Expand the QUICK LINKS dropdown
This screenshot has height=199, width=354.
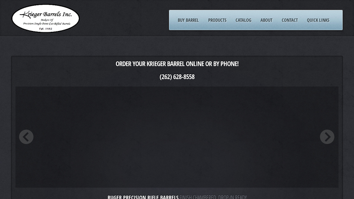click(x=318, y=20)
